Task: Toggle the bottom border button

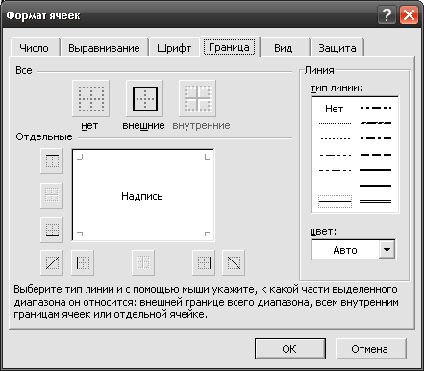Action: pos(52,230)
